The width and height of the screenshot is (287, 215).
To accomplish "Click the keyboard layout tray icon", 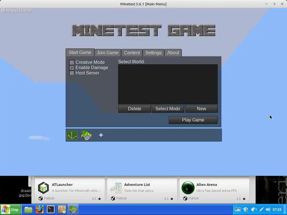I will 238,209.
